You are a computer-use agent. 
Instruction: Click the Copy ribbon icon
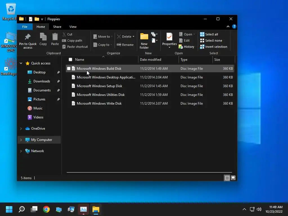pyautogui.click(x=43, y=39)
